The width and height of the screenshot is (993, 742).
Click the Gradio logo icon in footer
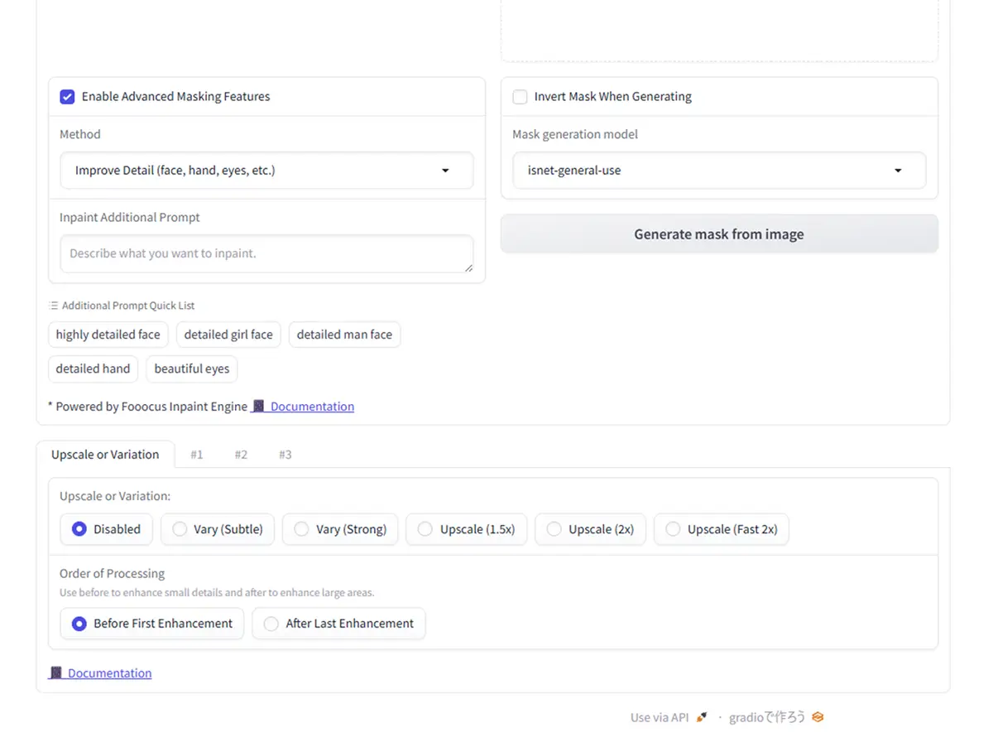point(818,717)
